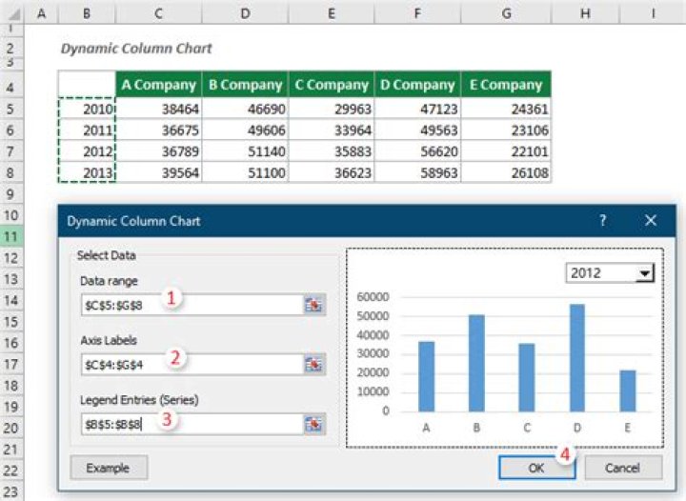Select column E header
686x501 pixels.
(x=332, y=13)
